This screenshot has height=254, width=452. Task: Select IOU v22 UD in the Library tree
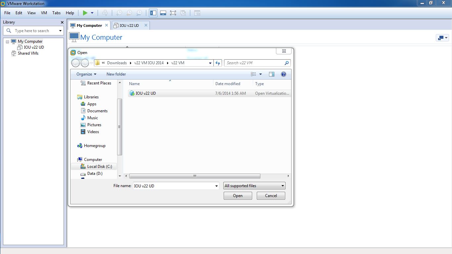click(x=34, y=47)
